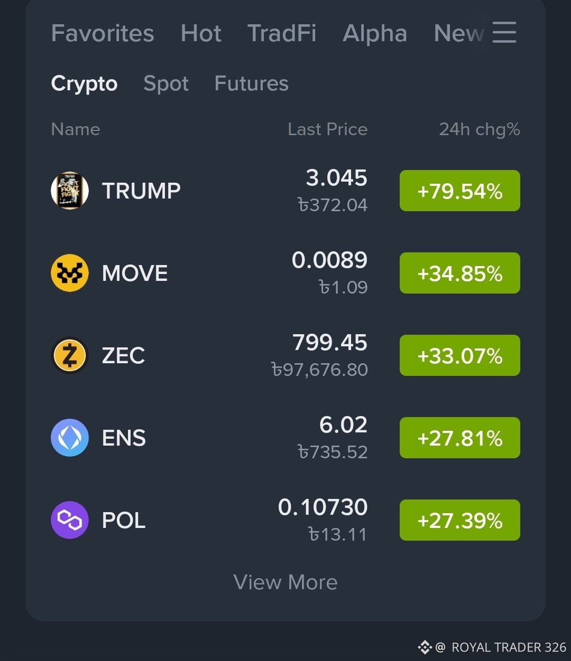Viewport: 571px width, 661px height.
Task: Tap the MOVE coin icon
Action: [69, 273]
